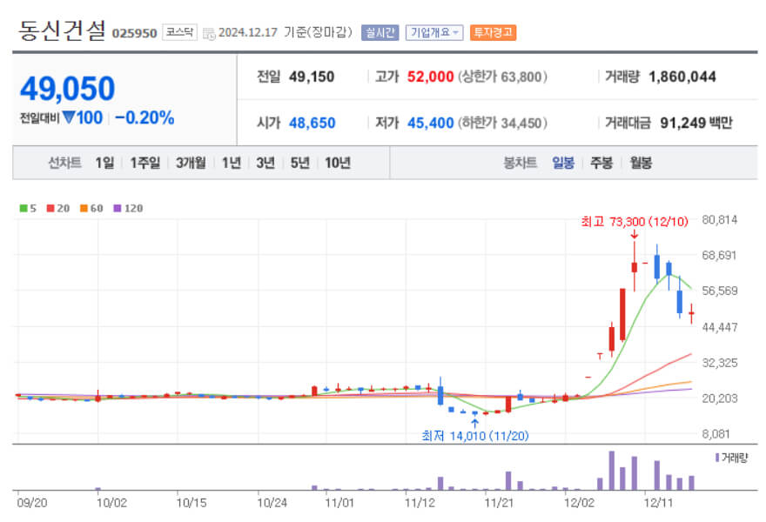Click the 56,569 y-axis label
766x522 pixels.
[720, 291]
